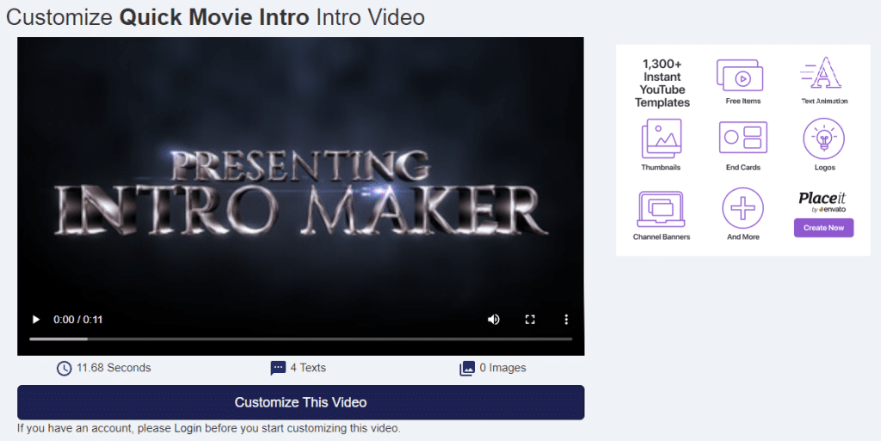Click the Placeit by Envato logo
Viewport: 881px width, 441px height.
click(x=823, y=201)
